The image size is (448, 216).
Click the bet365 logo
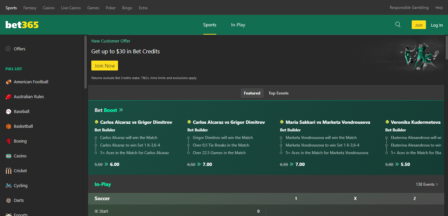[22, 25]
